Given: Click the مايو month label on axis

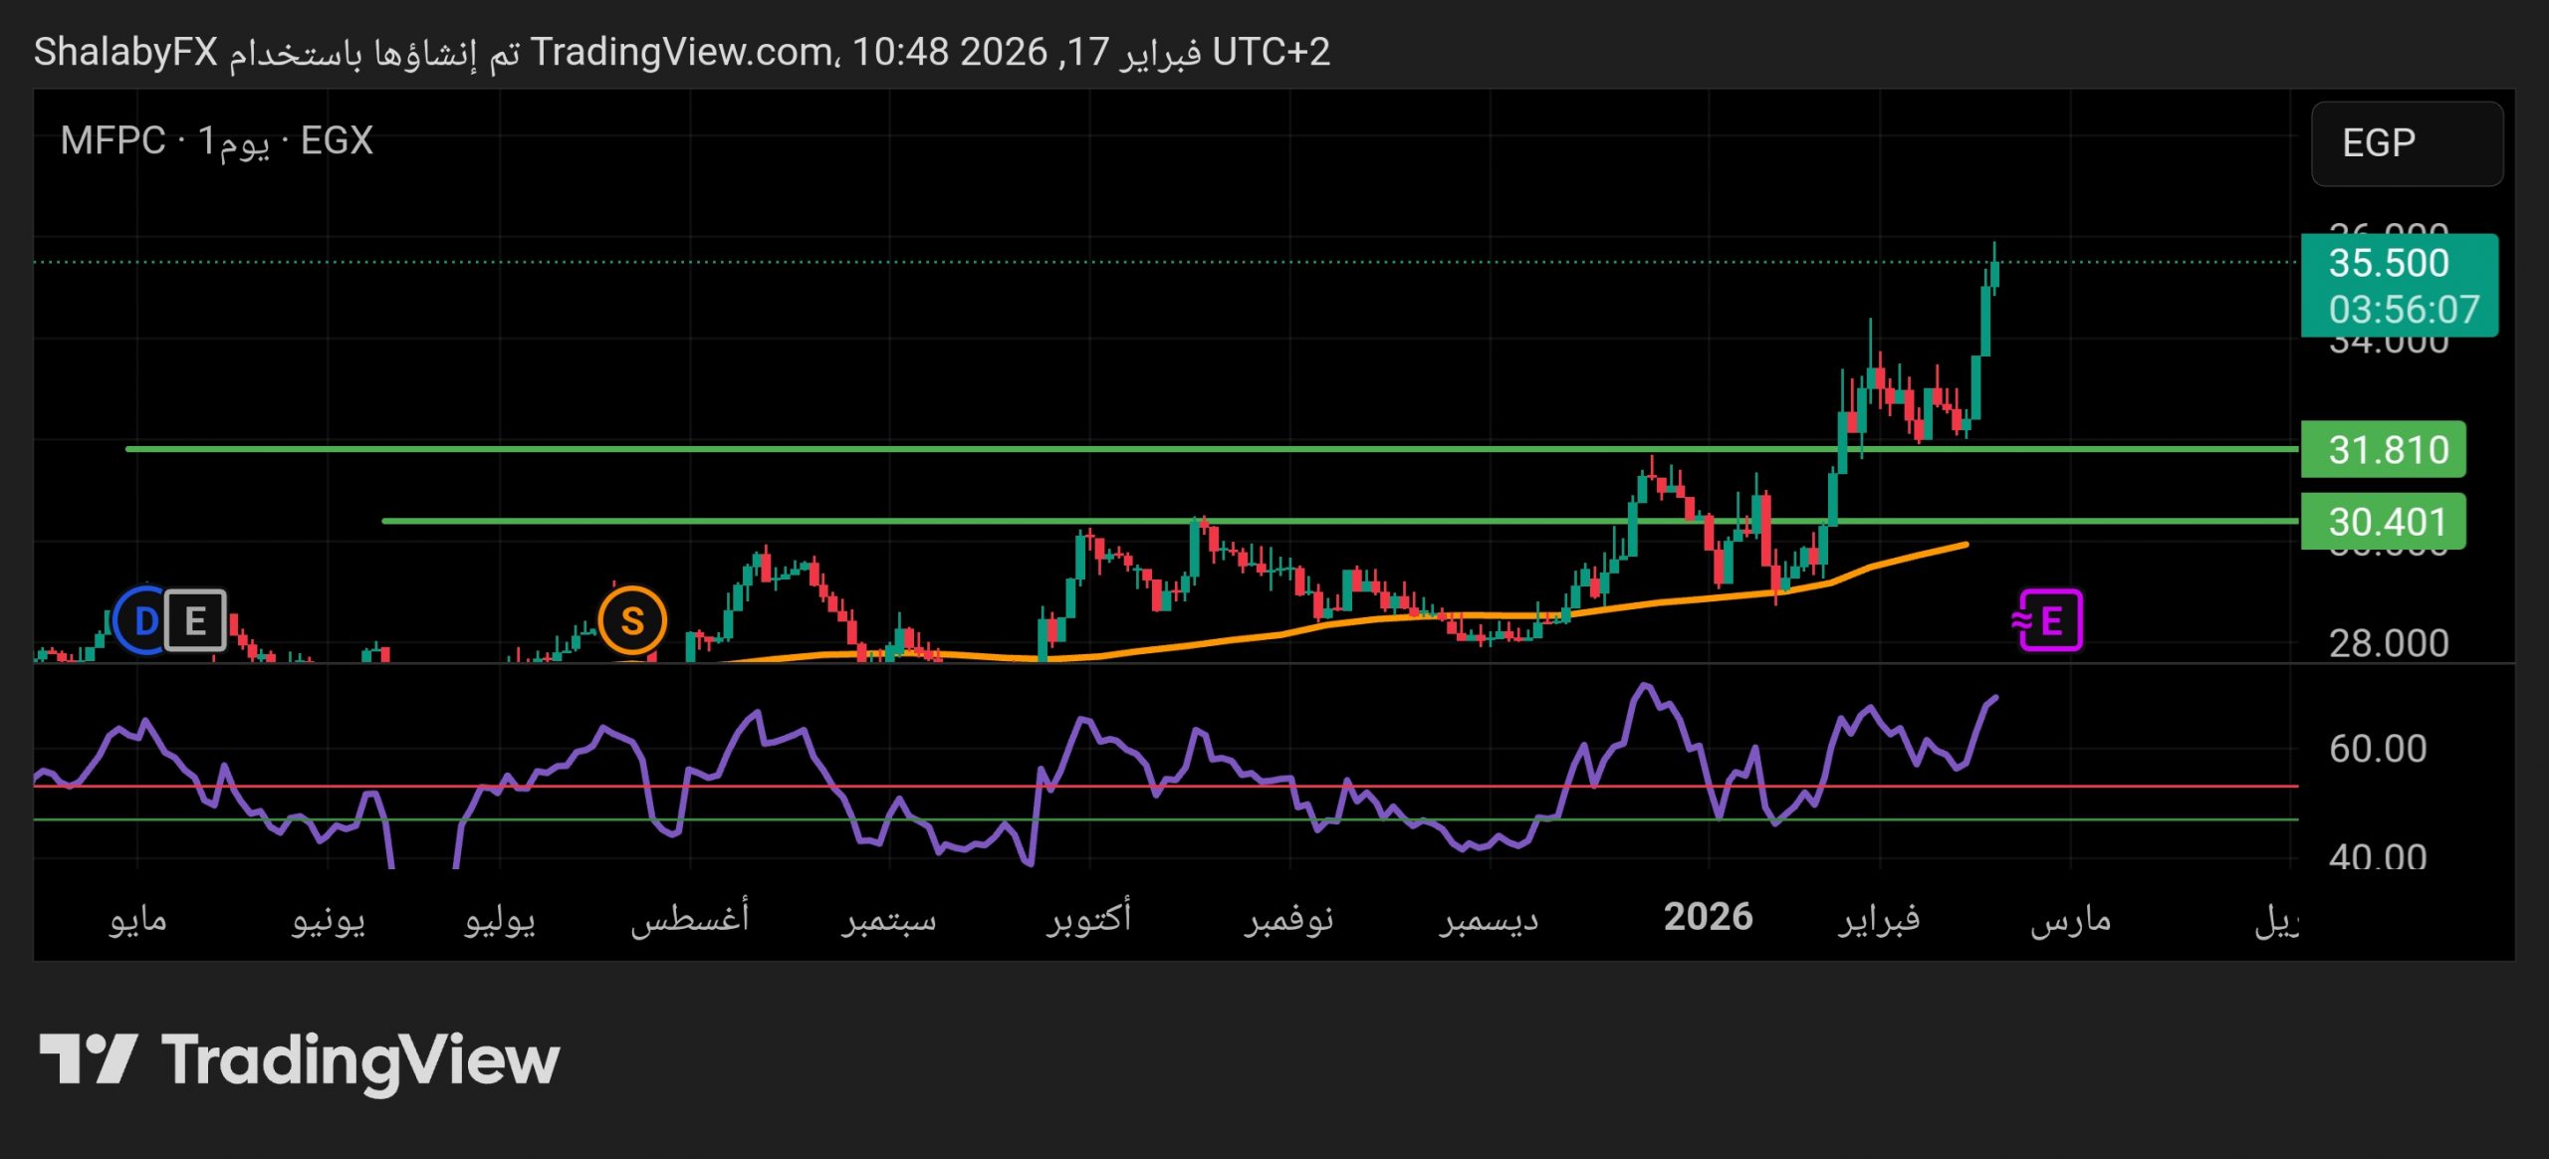Looking at the screenshot, I should (x=137, y=919).
